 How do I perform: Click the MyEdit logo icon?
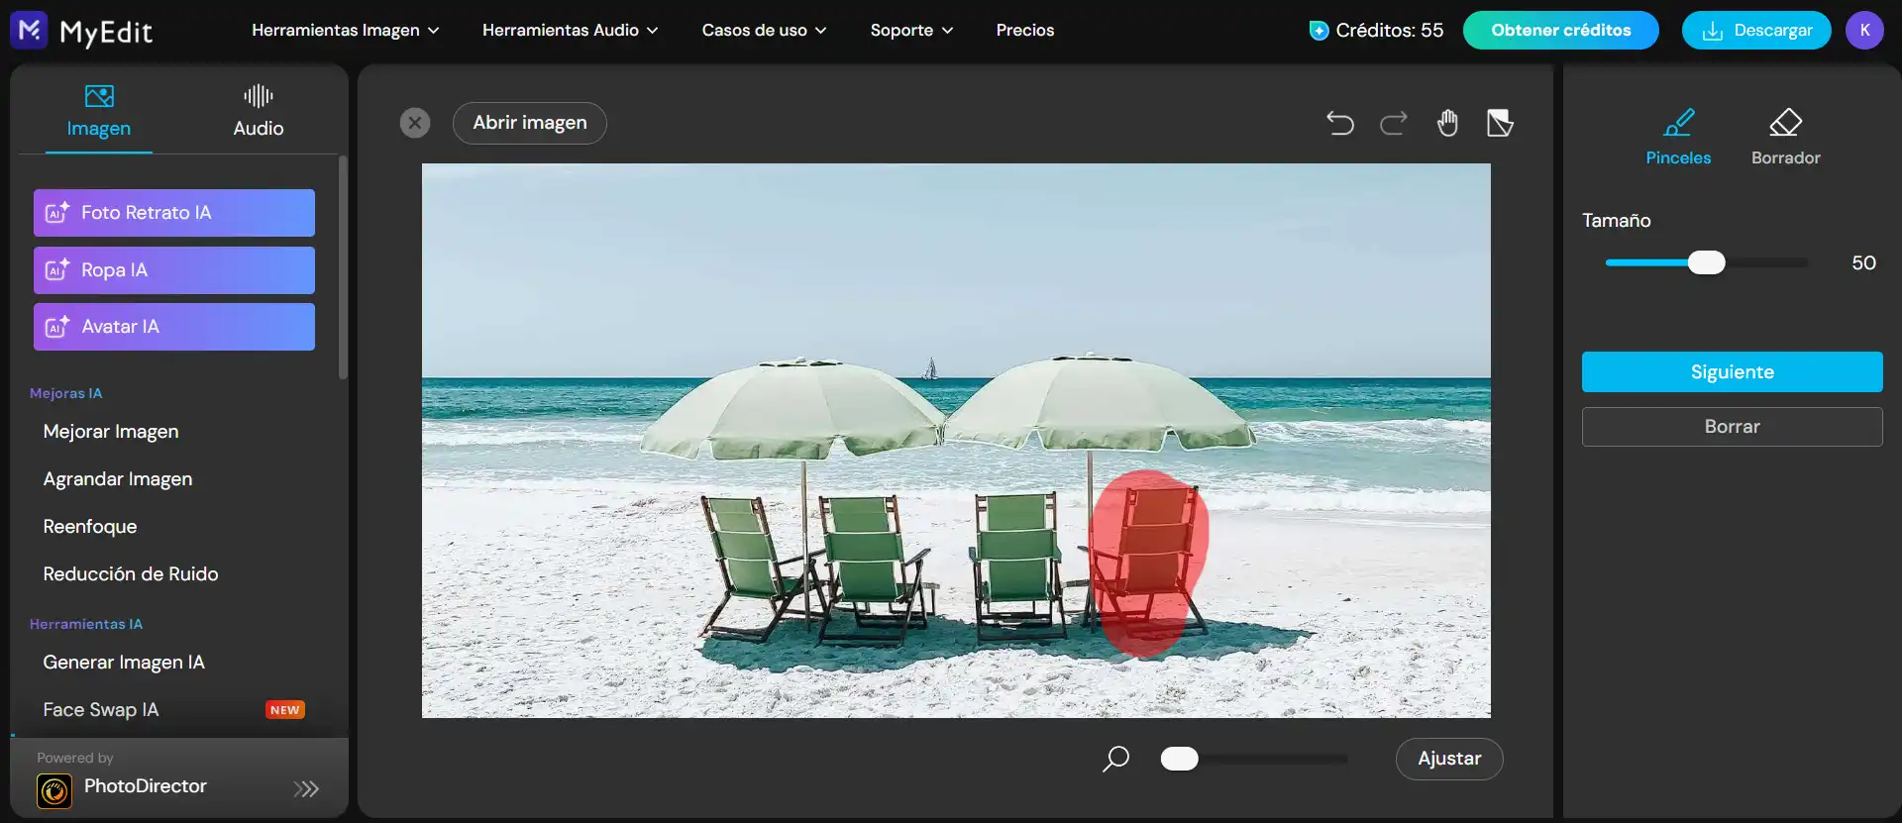point(29,31)
